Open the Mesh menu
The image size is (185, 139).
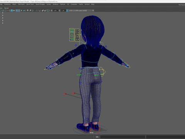(x=14, y=4)
